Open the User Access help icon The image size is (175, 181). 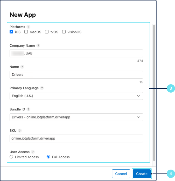(x=33, y=152)
